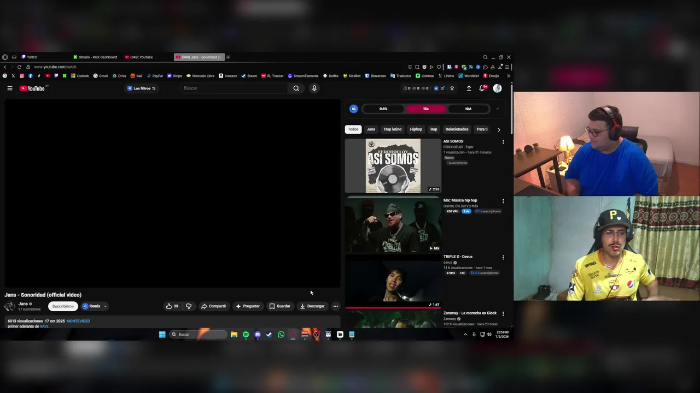The width and height of the screenshot is (700, 393).
Task: Open the ASI SOMOS video thumbnail
Action: pos(393,166)
